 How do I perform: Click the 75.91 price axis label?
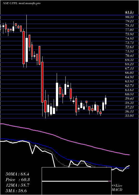pyautogui.click(x=130, y=34)
